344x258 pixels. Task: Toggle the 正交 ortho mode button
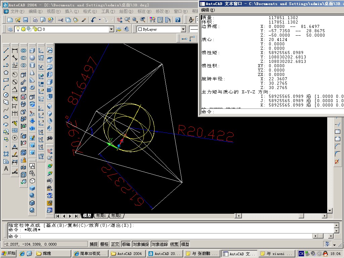pos(115,244)
